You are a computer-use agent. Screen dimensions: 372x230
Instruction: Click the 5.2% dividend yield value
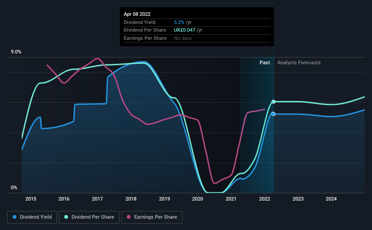click(179, 22)
